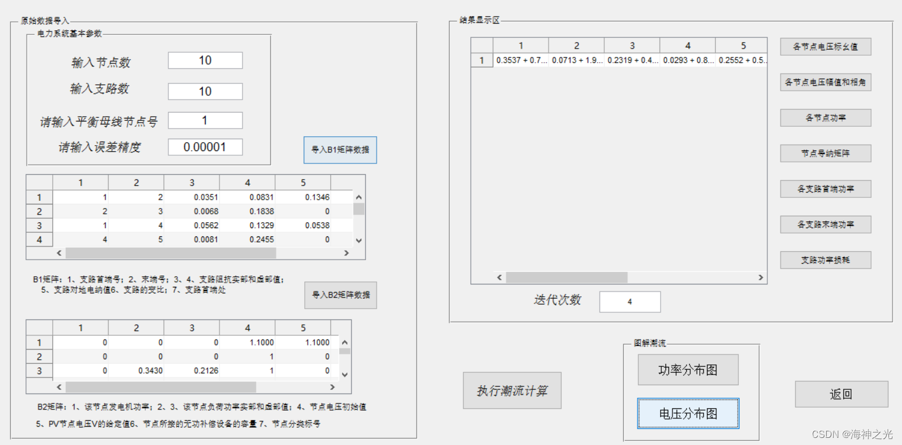Screen dimensions: 902x445
Task: Click B1 table horizontal scroll left arrow
Action: point(59,253)
